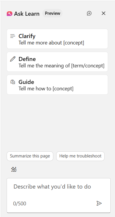This screenshot has height=217, width=115.
Task: Select the Clarify prompt card title
Action: (x=27, y=36)
